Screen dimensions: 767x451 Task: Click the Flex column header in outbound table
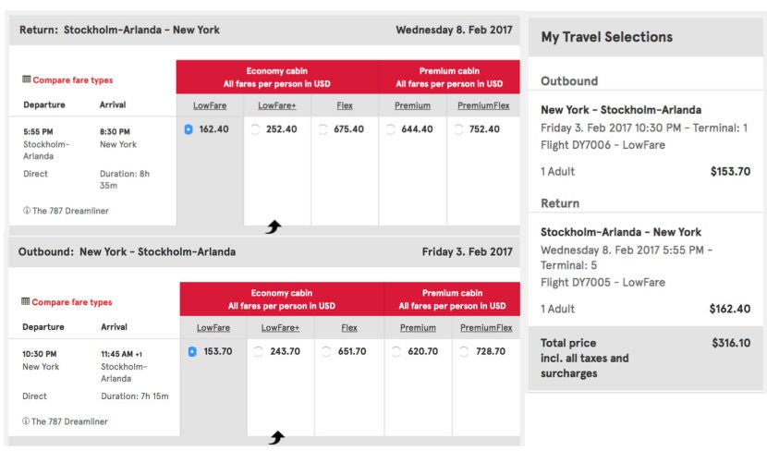click(349, 328)
